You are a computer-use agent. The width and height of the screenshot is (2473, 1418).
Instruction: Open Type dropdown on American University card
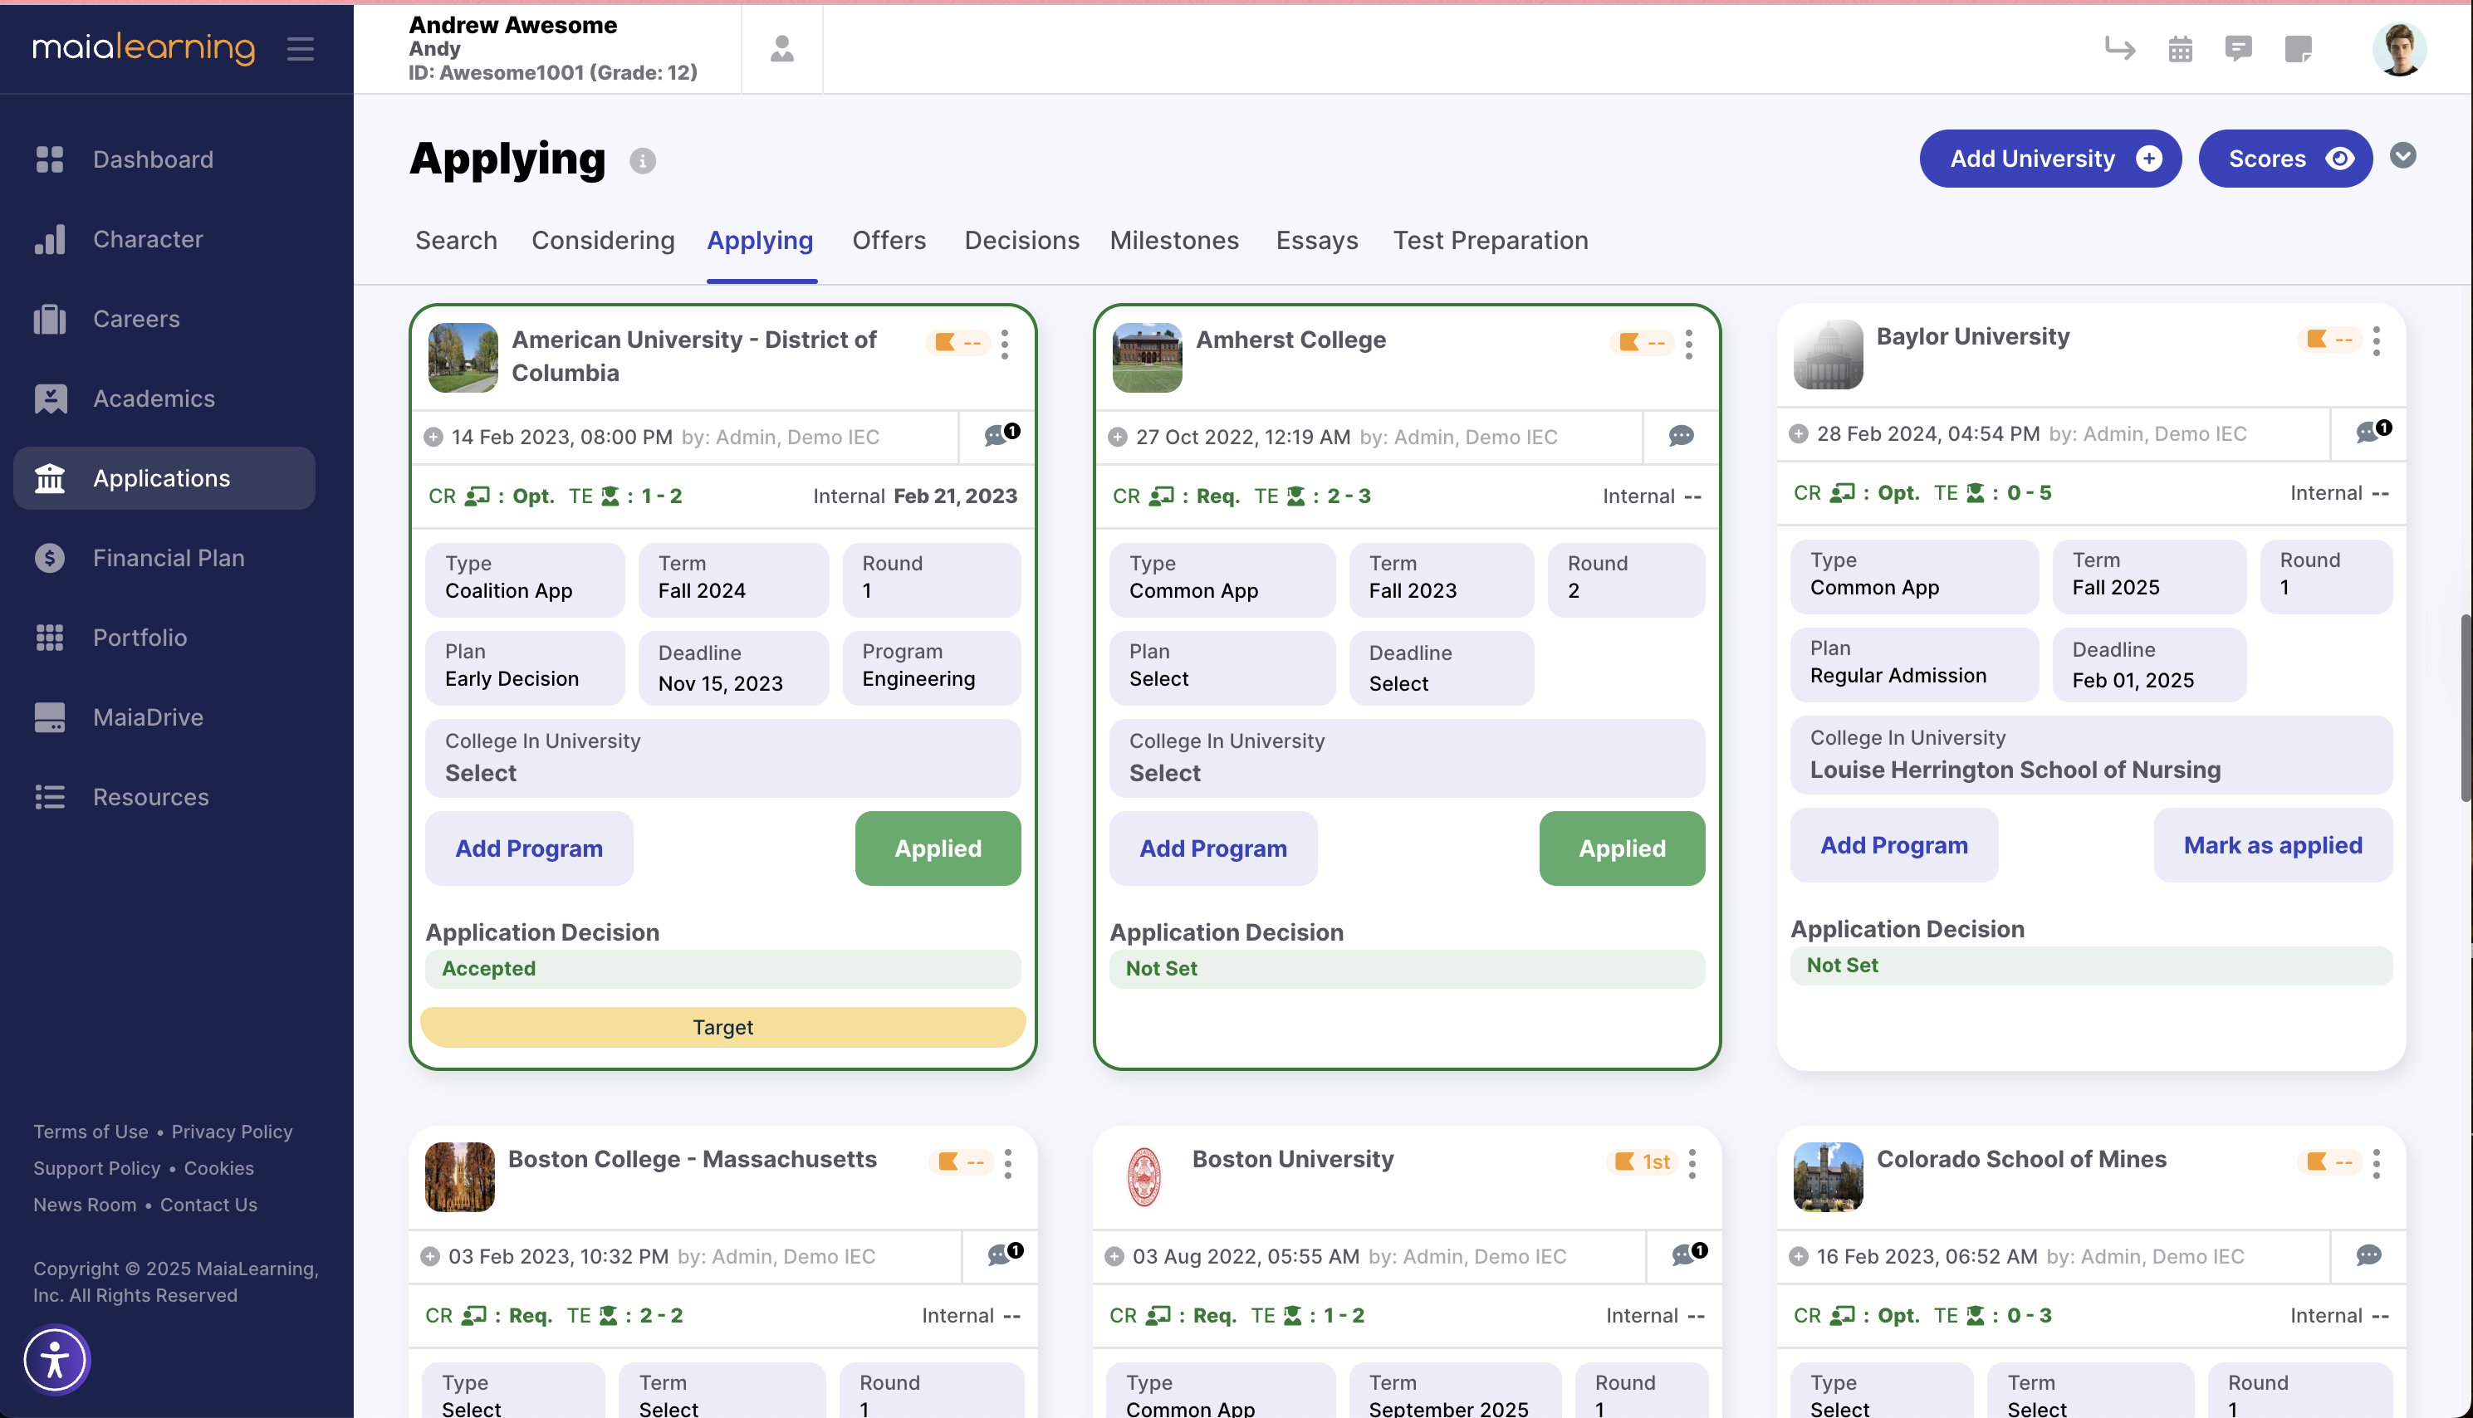[x=525, y=579]
